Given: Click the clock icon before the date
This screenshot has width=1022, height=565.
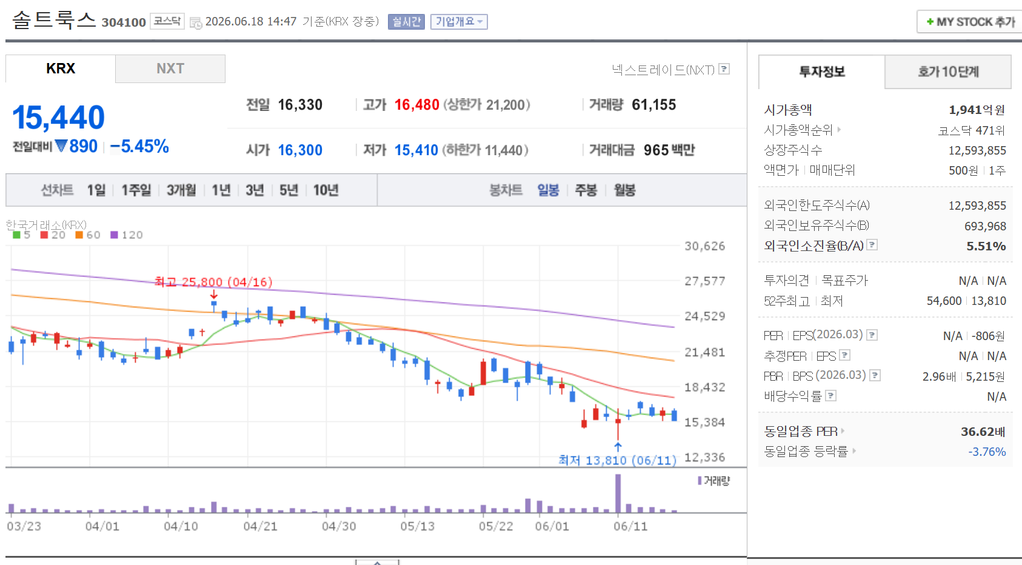Looking at the screenshot, I should tap(196, 23).
